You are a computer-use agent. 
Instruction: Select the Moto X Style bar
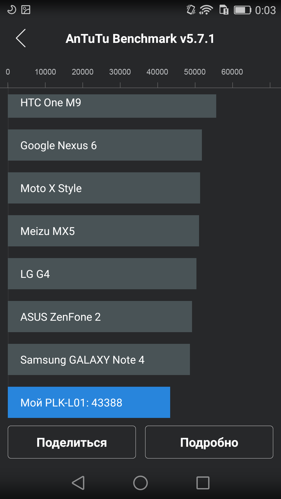tap(104, 188)
